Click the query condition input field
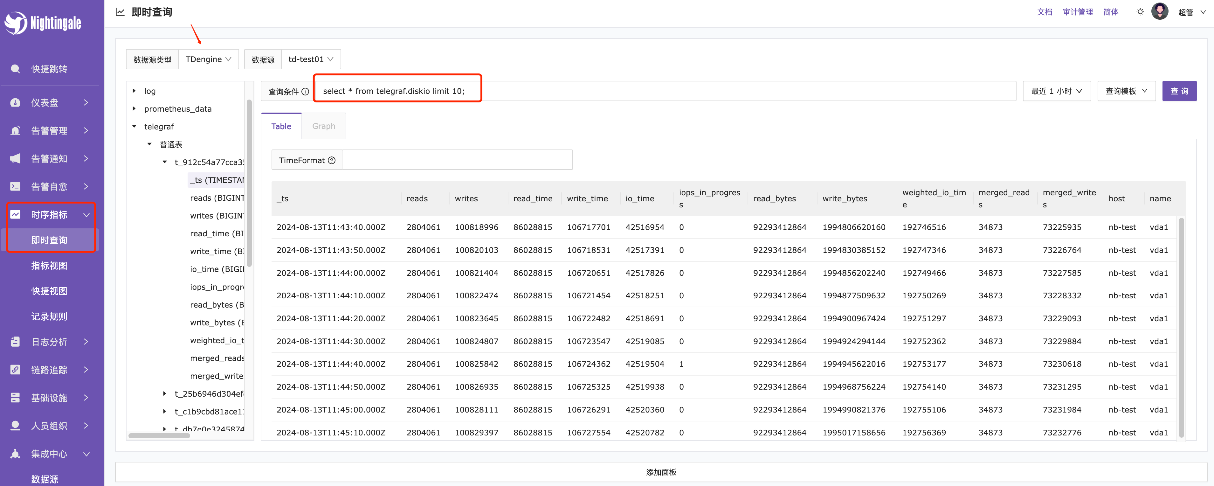 tap(667, 91)
